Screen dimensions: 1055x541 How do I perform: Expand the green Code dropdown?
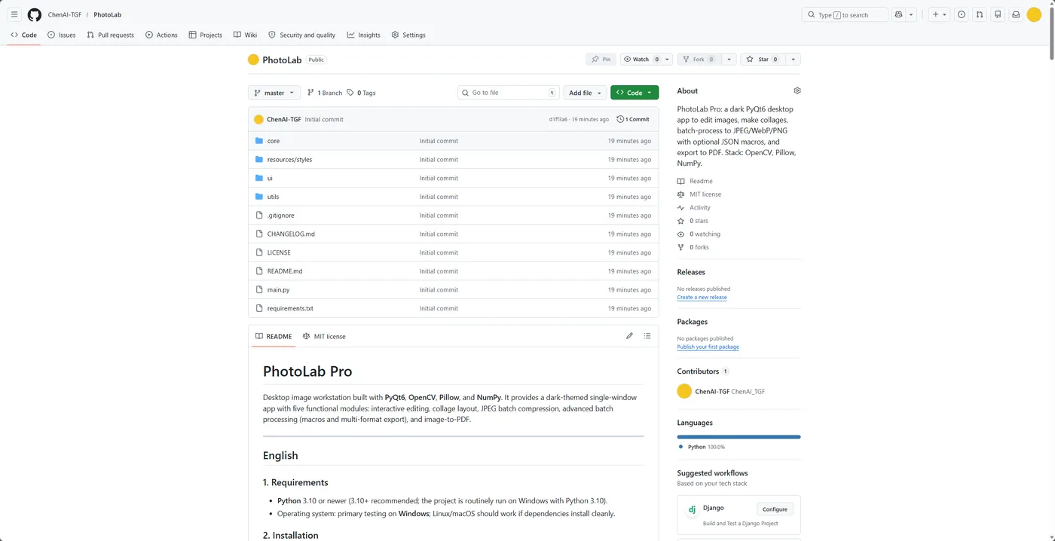[x=635, y=93]
